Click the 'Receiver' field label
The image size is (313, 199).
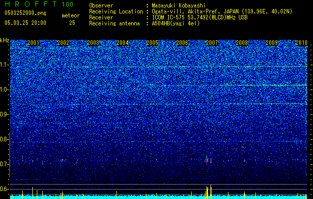[x=101, y=17]
